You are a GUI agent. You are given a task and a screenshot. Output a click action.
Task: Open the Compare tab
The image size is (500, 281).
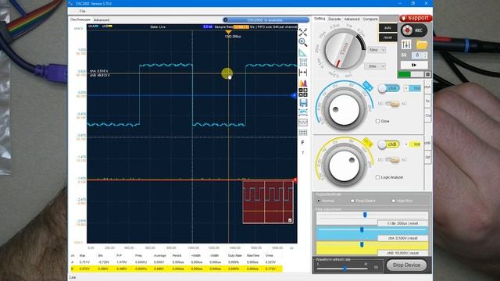tap(370, 19)
